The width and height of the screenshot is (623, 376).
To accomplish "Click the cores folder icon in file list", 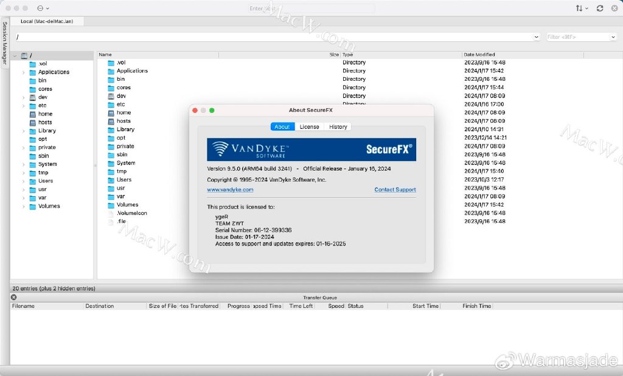I will pos(111,87).
